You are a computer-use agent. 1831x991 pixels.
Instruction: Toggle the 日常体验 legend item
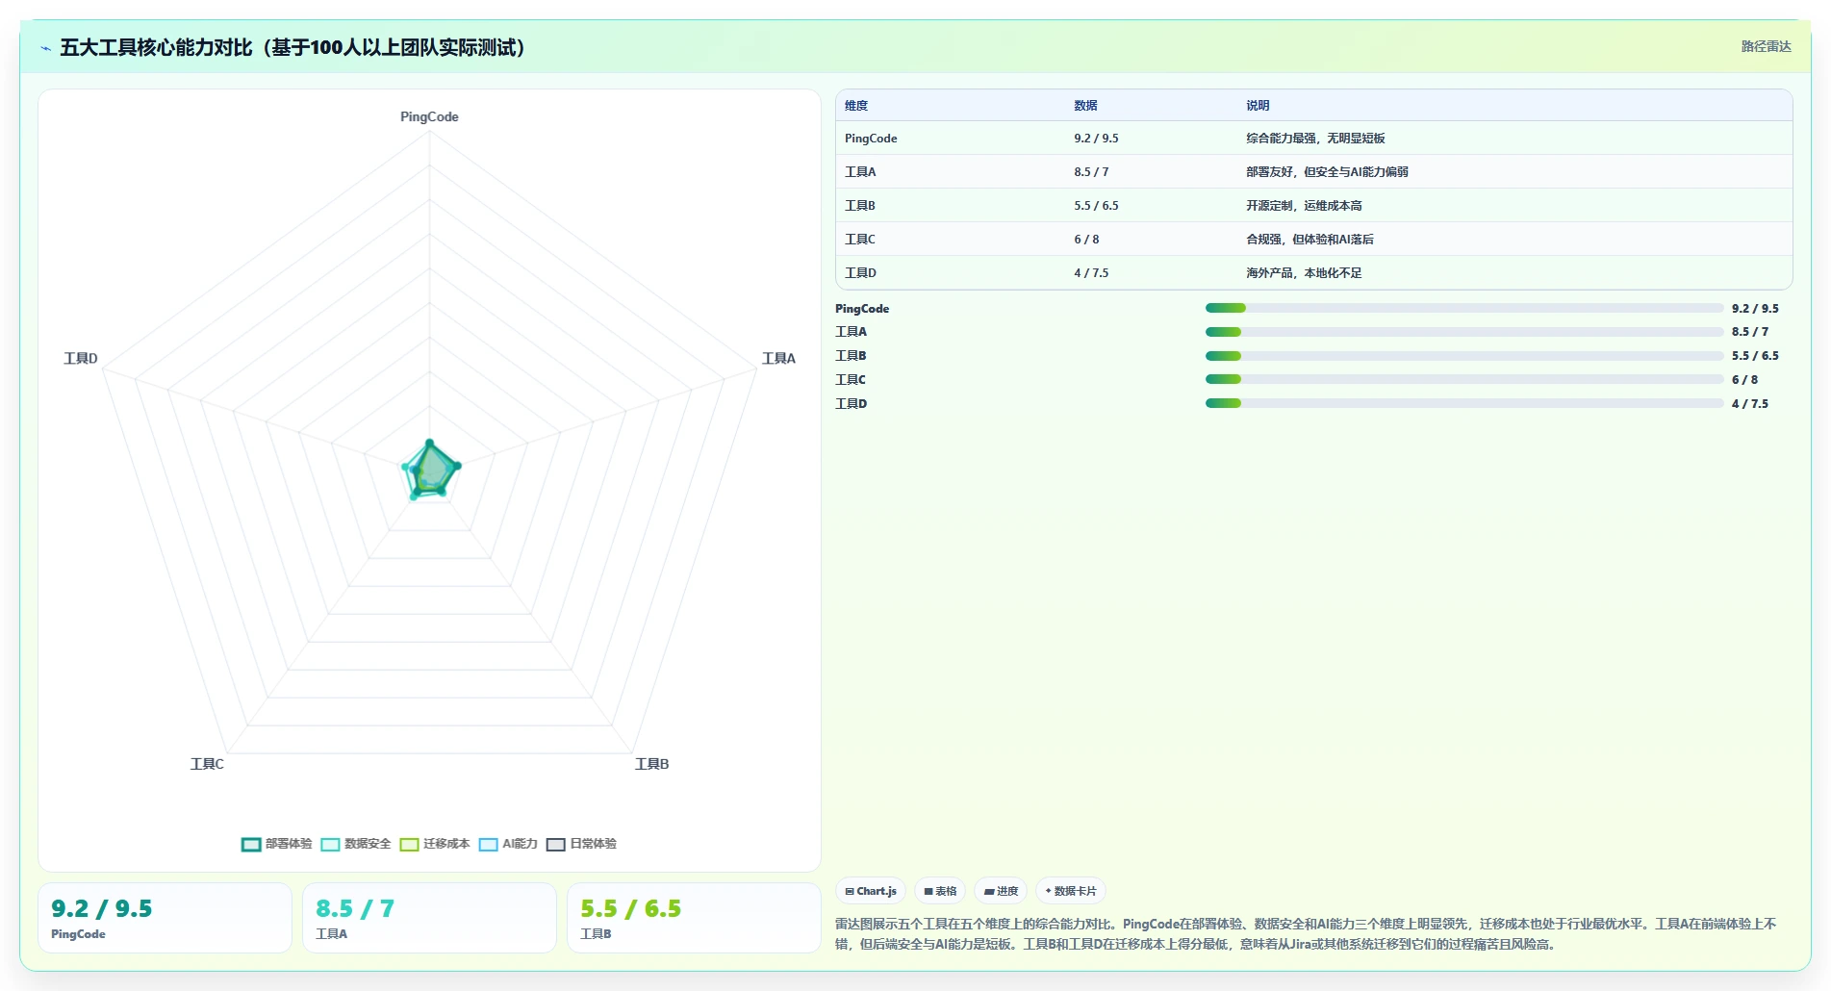(581, 844)
